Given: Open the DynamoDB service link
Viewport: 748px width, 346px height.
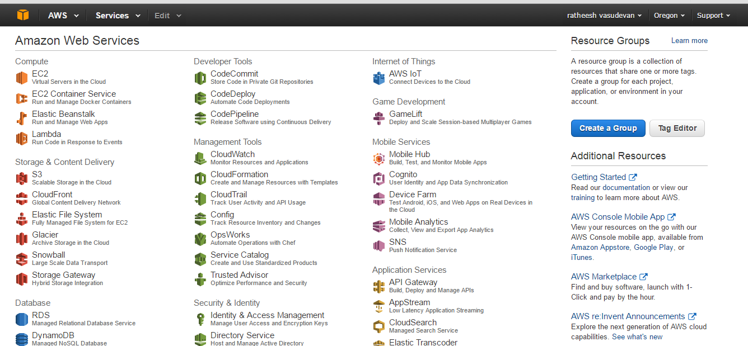Looking at the screenshot, I should coord(53,335).
